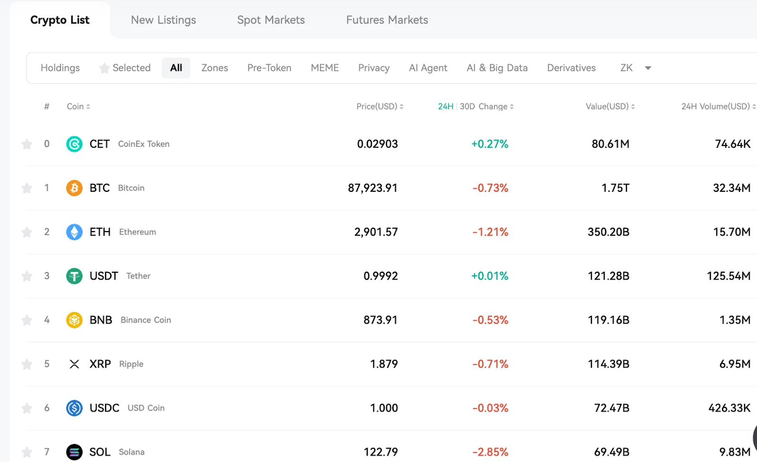Select the Holdings filter

coord(60,68)
